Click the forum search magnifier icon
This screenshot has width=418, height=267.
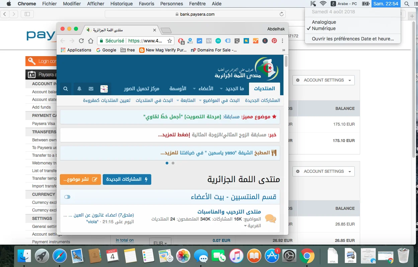(x=66, y=89)
